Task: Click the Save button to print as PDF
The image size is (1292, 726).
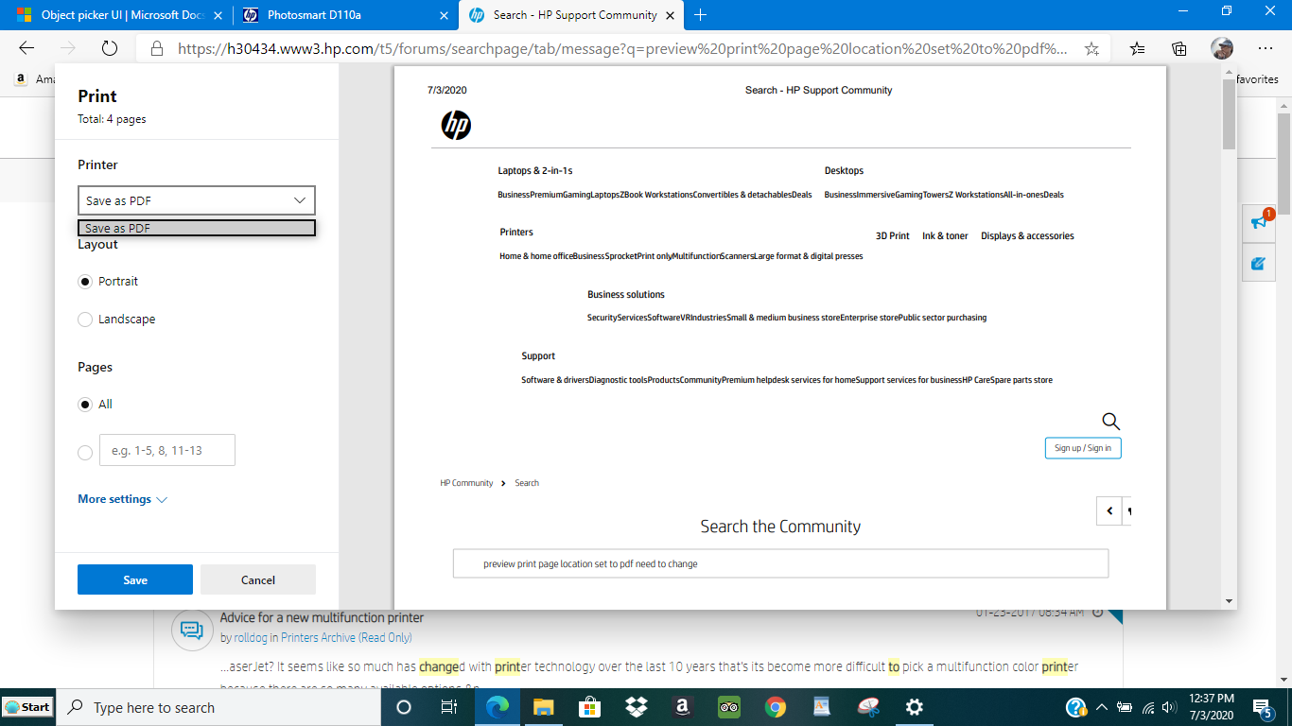Action: (x=134, y=579)
